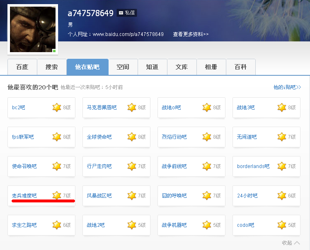Image resolution: width=310 pixels, height=250 pixels.
Task: Open the 风暴战区吧 forum link
Action: [99, 195]
